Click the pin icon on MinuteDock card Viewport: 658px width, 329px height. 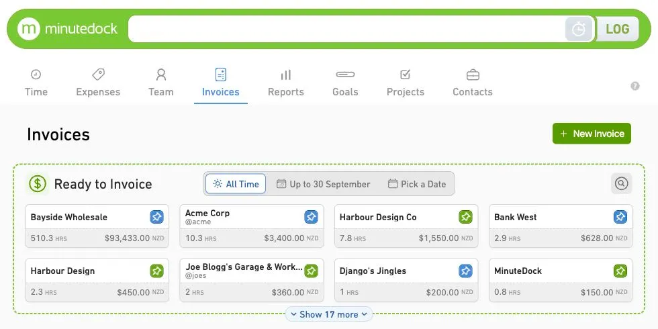[x=620, y=271]
